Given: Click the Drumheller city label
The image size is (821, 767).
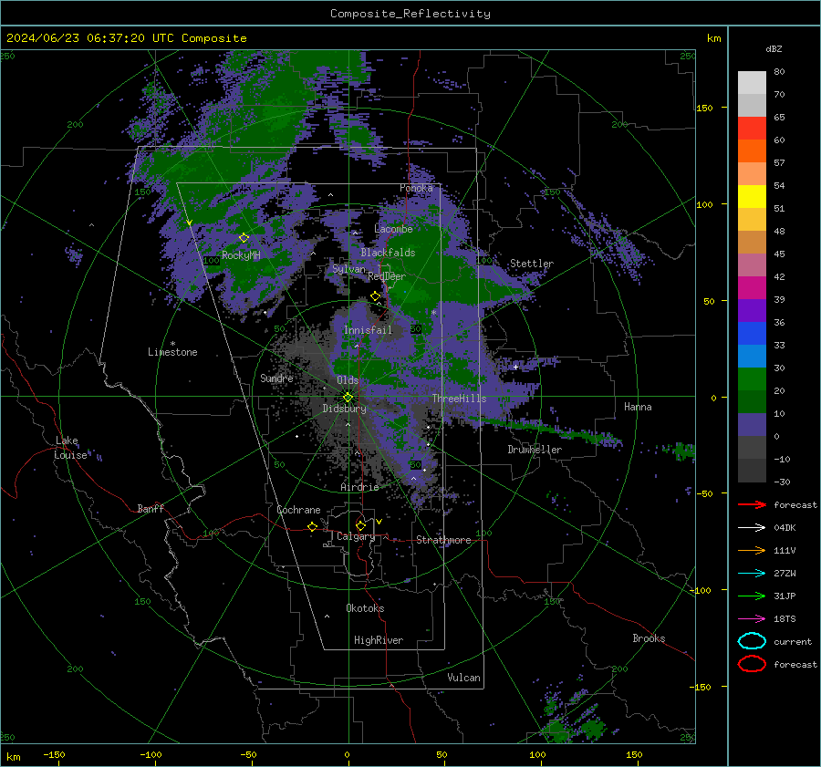Looking at the screenshot, I should [x=535, y=450].
